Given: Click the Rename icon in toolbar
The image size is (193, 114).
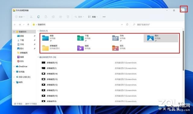Looking at the screenshot, I should (53, 17).
